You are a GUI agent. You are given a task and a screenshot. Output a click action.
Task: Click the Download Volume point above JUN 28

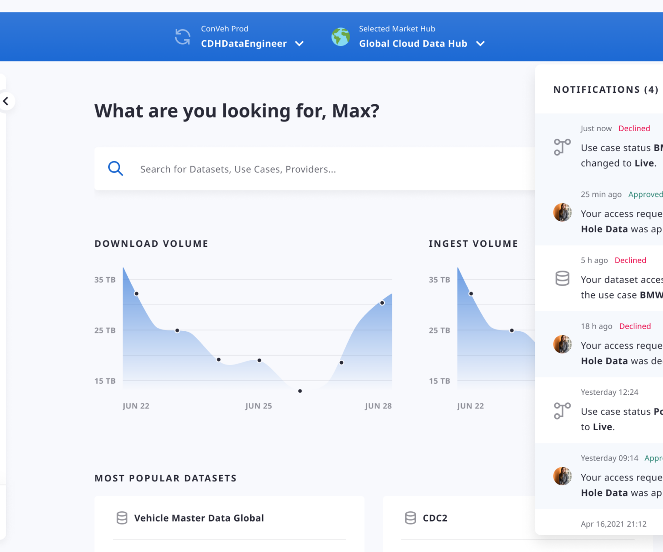point(382,303)
